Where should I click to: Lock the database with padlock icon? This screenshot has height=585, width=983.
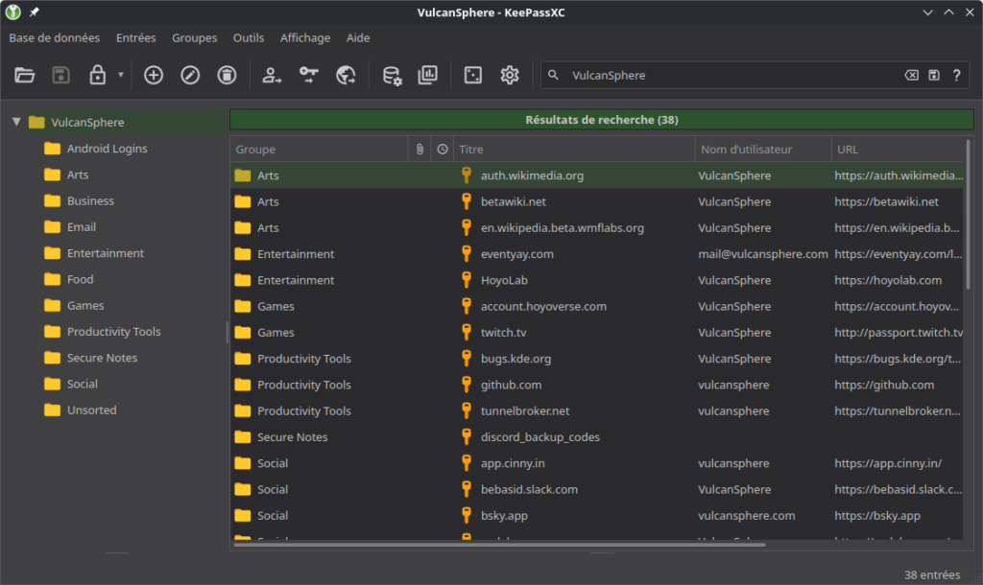pyautogui.click(x=97, y=75)
